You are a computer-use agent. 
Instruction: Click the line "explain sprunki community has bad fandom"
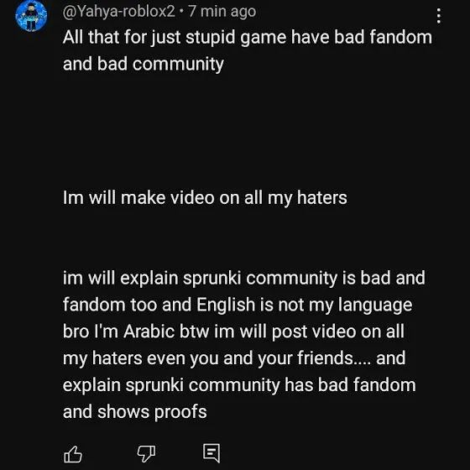(239, 385)
